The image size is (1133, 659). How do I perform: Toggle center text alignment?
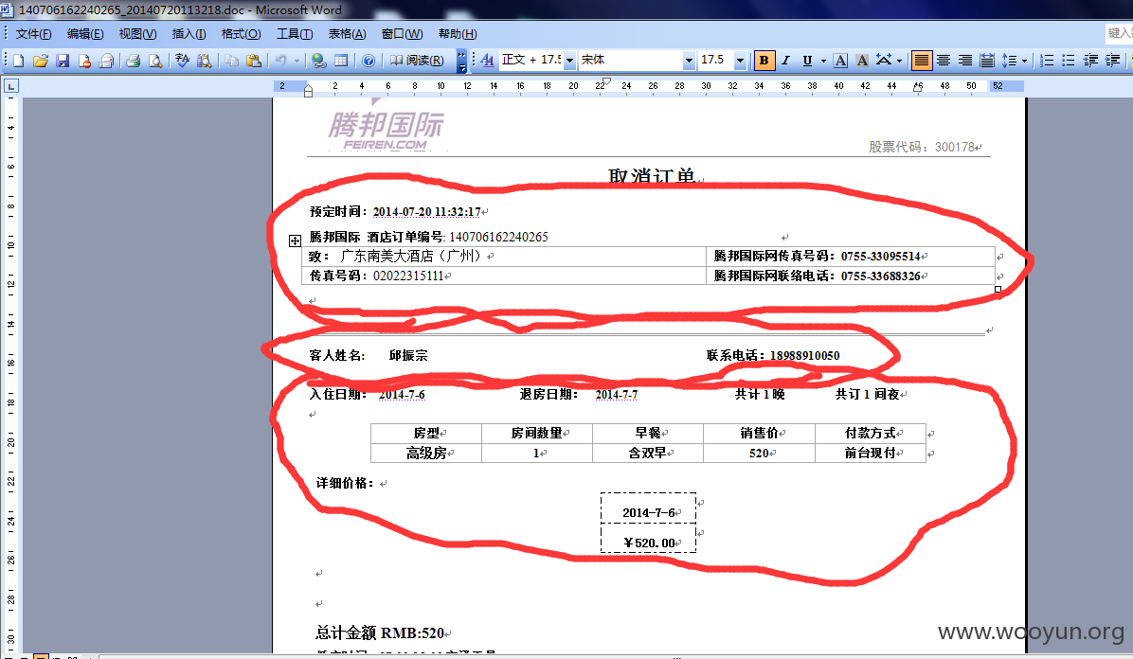click(943, 61)
